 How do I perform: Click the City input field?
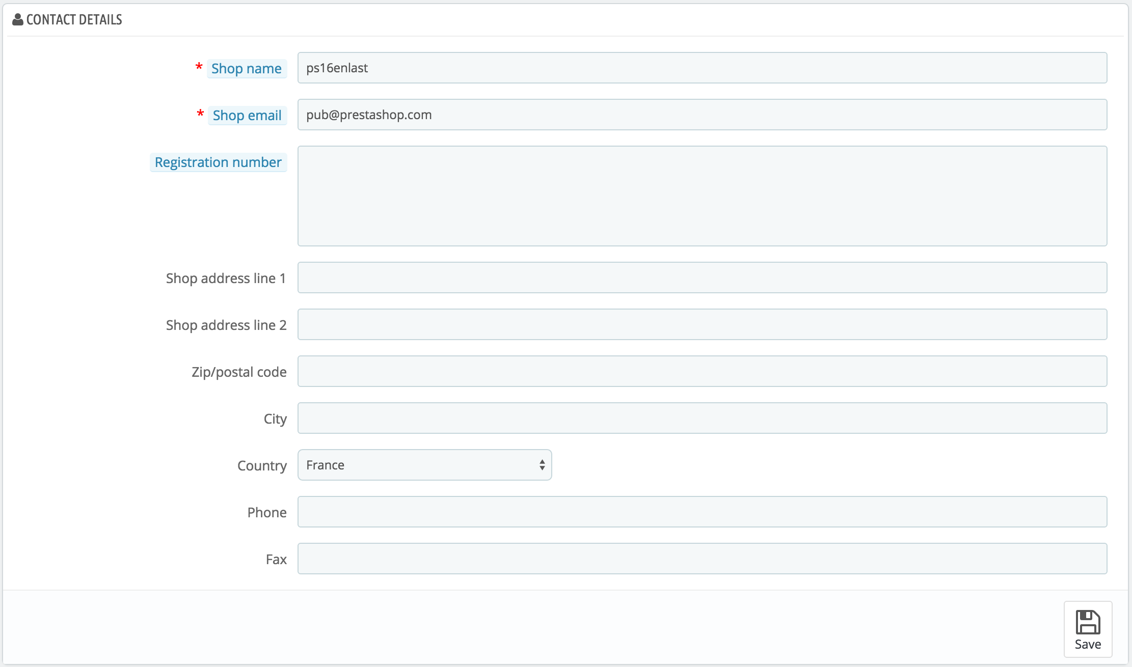[x=702, y=418]
